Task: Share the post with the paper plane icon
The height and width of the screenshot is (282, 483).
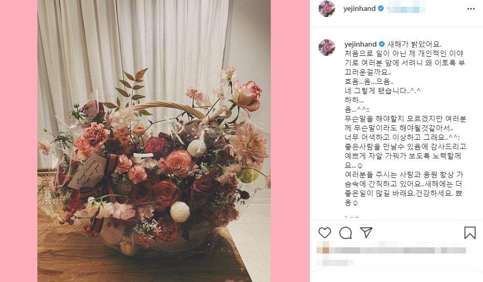Action: click(x=366, y=232)
